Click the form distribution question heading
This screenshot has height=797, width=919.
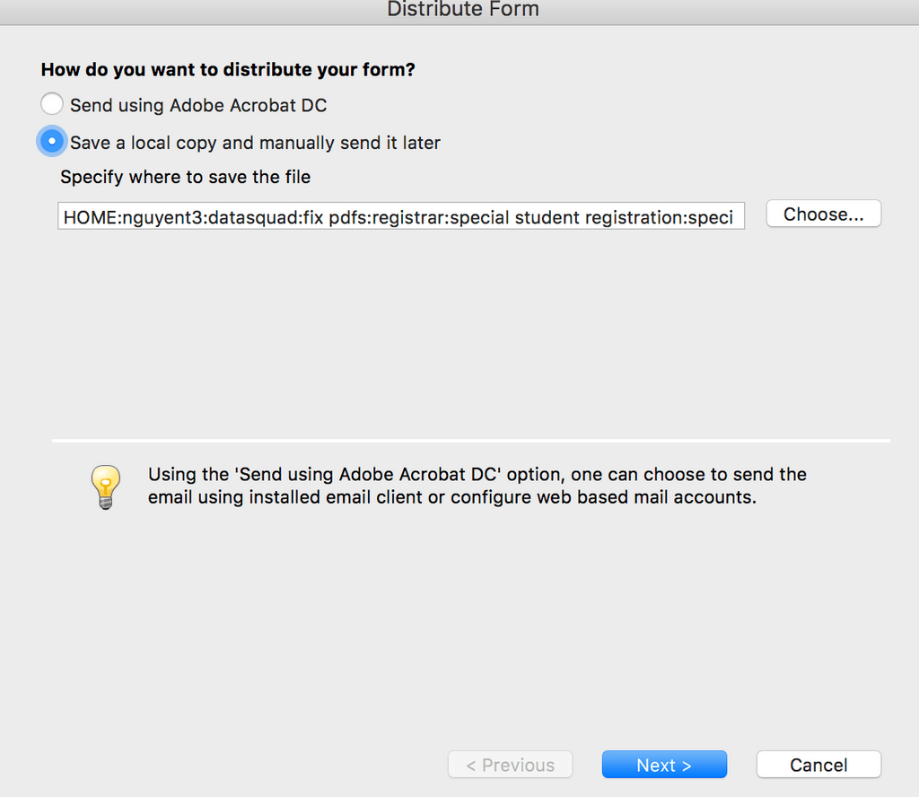[228, 69]
